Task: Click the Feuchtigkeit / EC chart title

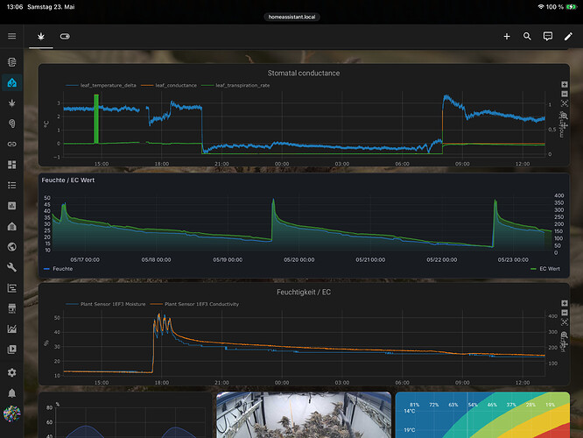Action: pos(304,292)
